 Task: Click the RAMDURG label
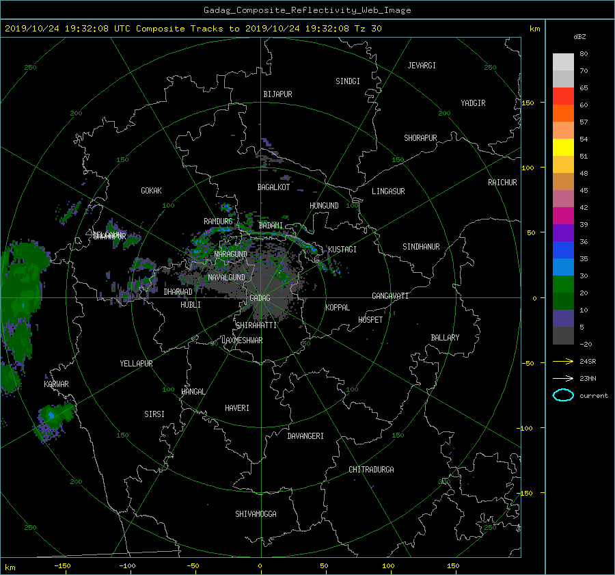(218, 222)
